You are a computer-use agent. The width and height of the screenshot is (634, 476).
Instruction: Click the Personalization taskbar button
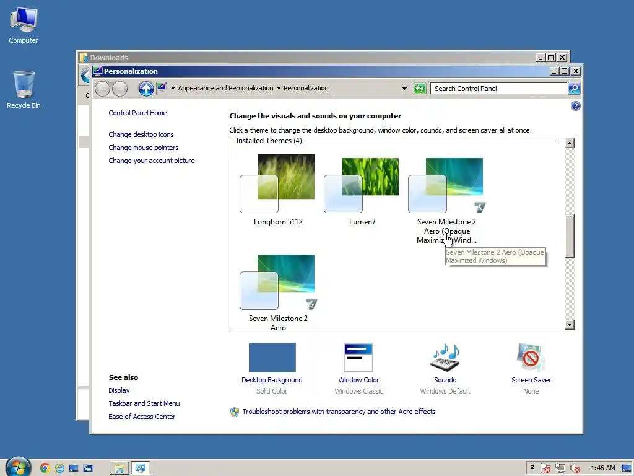point(141,469)
